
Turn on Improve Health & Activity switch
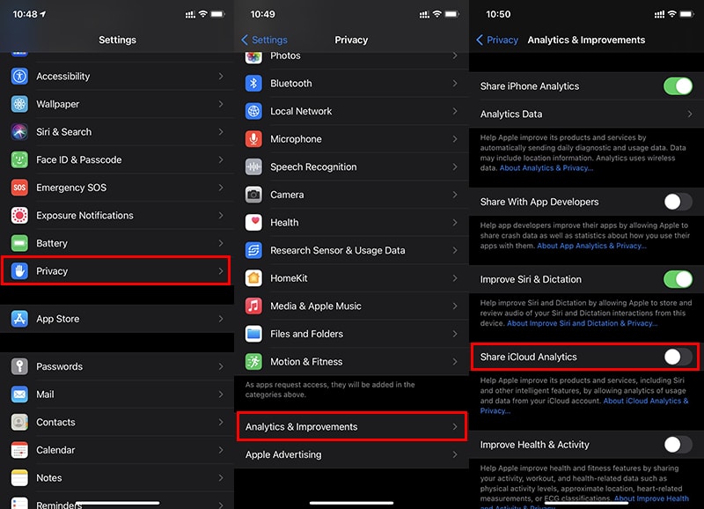pyautogui.click(x=678, y=445)
